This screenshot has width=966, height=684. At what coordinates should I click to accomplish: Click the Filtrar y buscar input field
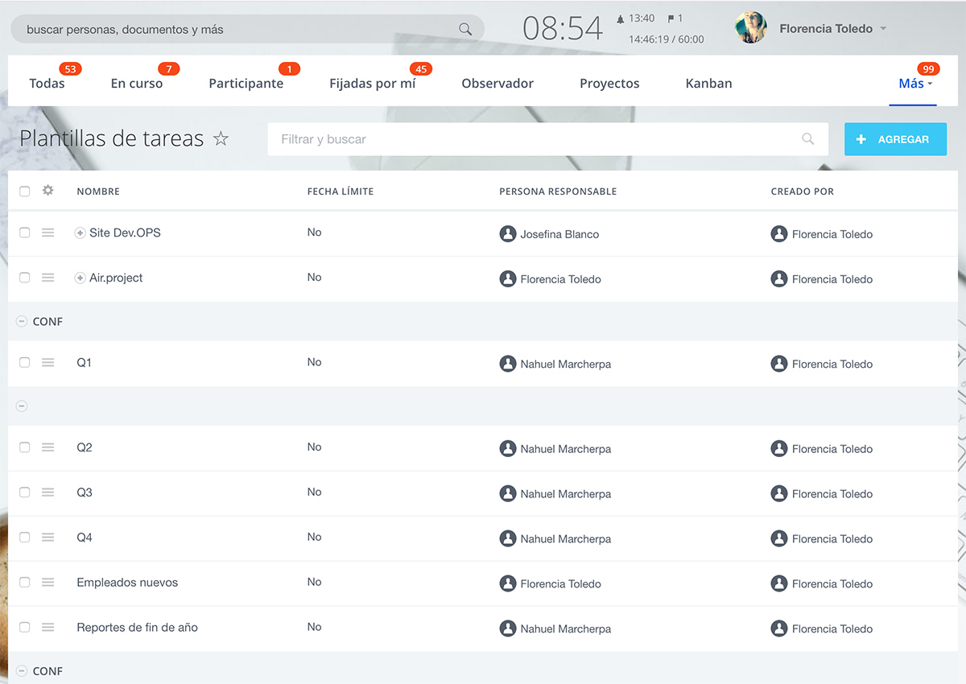pyautogui.click(x=531, y=139)
